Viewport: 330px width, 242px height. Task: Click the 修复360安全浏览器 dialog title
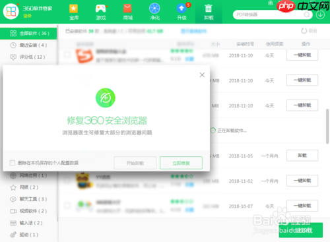107,121
